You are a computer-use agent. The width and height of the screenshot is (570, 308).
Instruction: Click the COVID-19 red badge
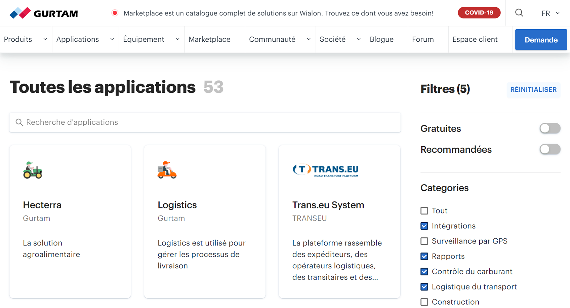click(x=479, y=13)
